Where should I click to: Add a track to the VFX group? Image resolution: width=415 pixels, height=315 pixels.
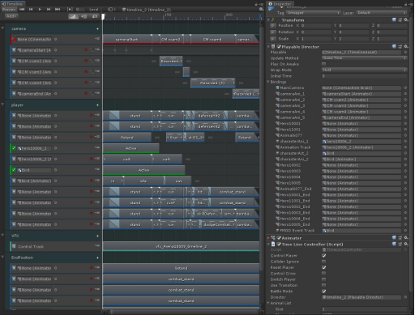tap(97, 236)
